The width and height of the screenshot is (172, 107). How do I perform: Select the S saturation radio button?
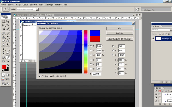coord(91,50)
